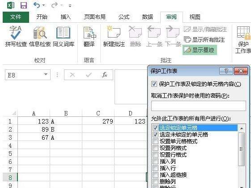Click the formula bar cancel X icon
The image size is (251, 188).
point(72,75)
